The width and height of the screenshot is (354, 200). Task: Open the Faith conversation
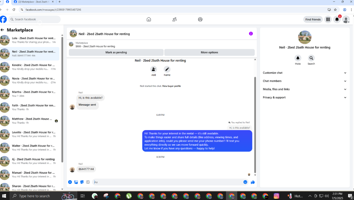[30, 107]
